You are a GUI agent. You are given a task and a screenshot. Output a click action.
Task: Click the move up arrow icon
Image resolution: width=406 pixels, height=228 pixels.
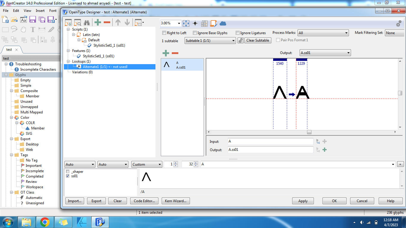(118, 23)
